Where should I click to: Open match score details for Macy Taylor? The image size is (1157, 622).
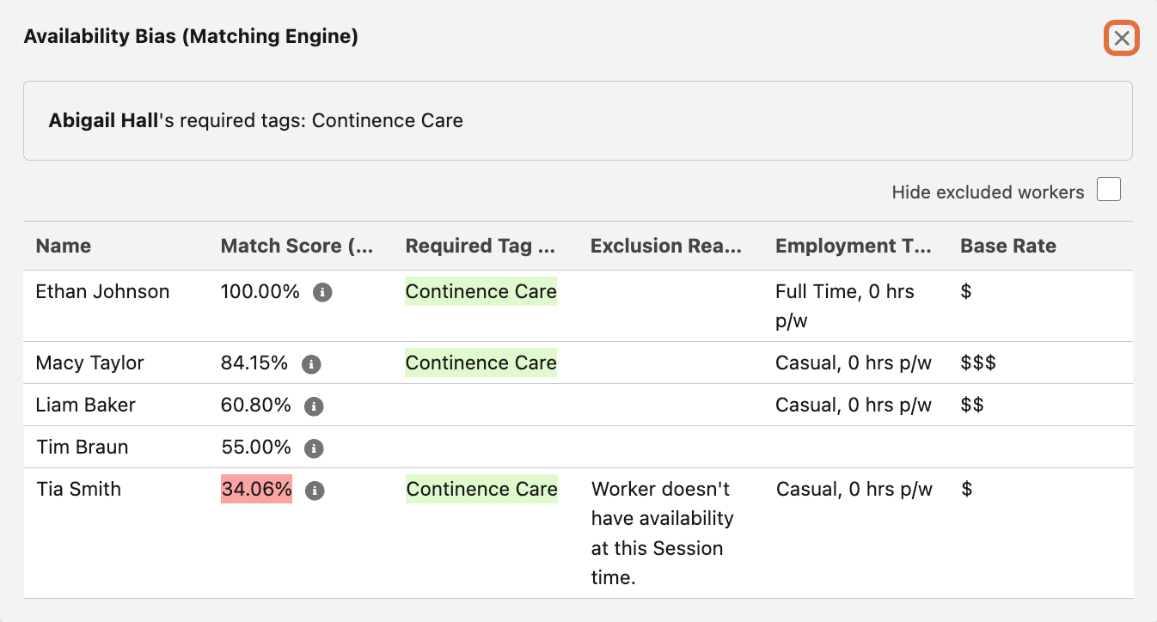click(x=311, y=363)
